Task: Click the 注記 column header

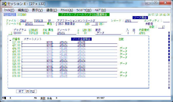Action: click(121, 39)
